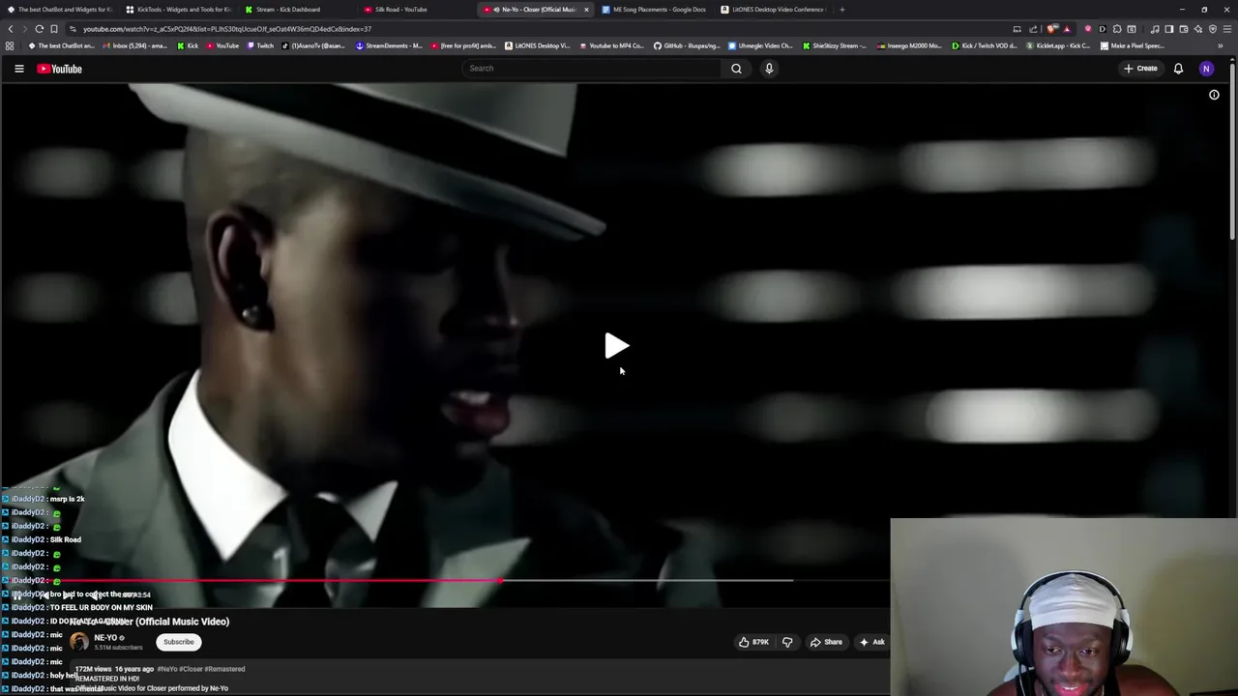Share the Ne-Yo video
This screenshot has width=1238, height=696.
click(x=826, y=642)
